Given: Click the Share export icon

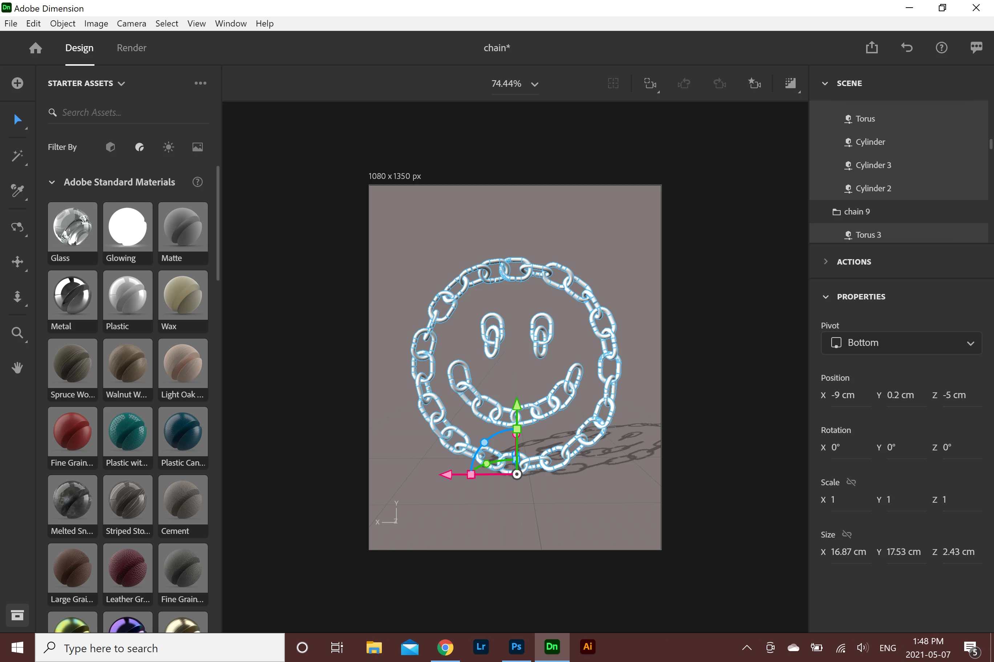Looking at the screenshot, I should tap(872, 48).
